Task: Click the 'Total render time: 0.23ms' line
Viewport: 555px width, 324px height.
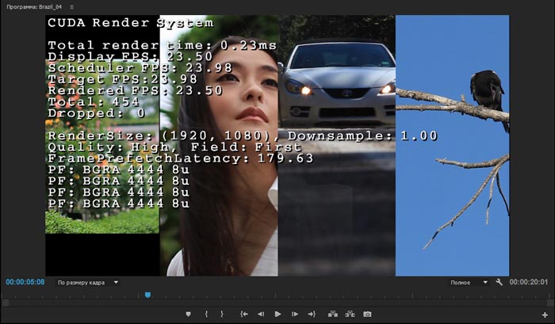Action: coord(162,45)
